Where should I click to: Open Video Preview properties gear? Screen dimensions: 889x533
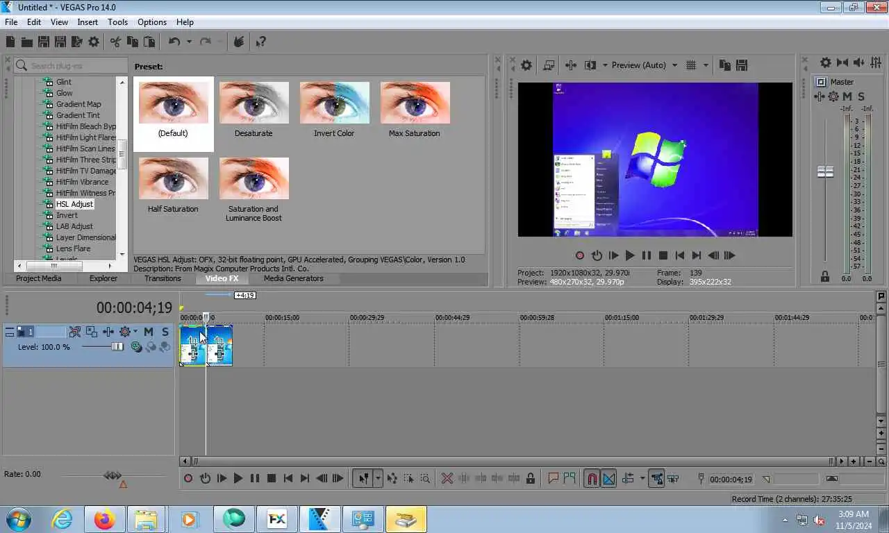(526, 65)
